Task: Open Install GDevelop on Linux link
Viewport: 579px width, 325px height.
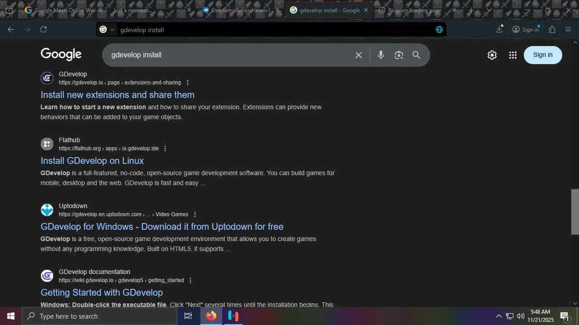Action: point(92,161)
